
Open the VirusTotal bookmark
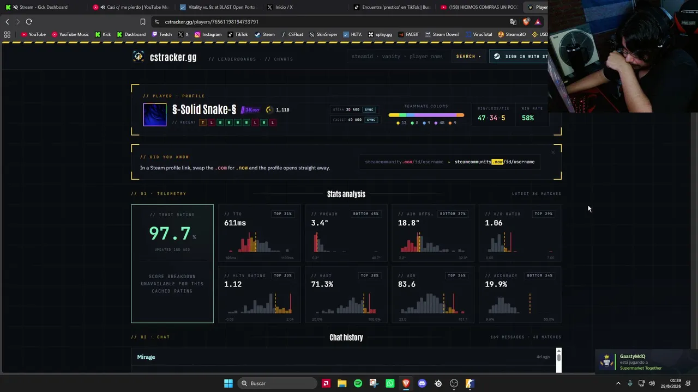478,34
